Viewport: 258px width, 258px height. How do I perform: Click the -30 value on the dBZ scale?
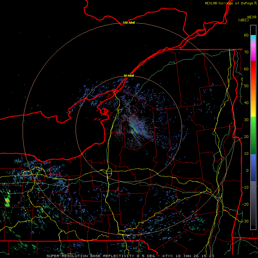[245, 221]
